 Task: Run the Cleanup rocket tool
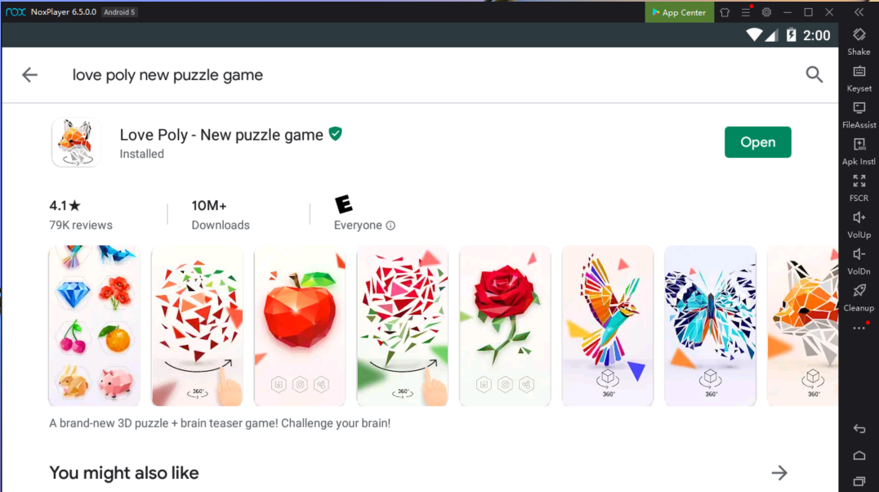point(859,297)
